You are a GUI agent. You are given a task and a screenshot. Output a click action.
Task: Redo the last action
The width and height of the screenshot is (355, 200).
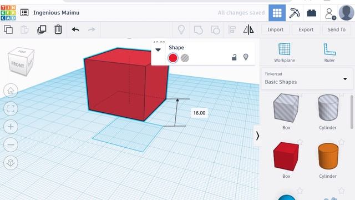(x=92, y=29)
